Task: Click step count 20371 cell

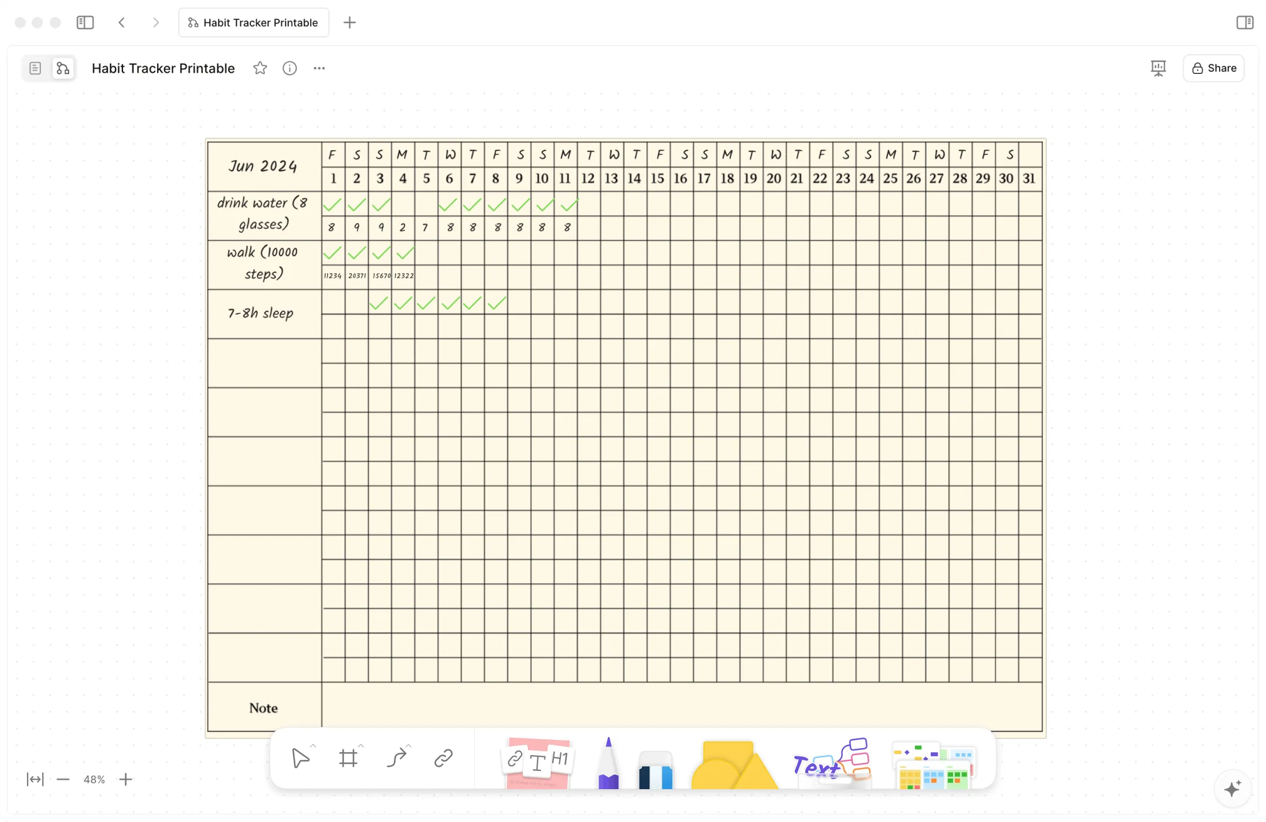Action: point(357,276)
